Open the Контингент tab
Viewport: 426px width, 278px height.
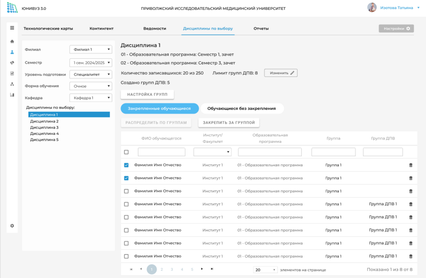tap(101, 29)
